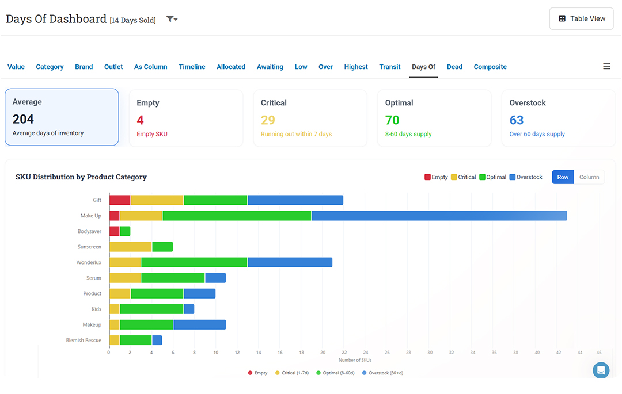This screenshot has height=394, width=622.
Task: Toggle Critical series in top legend
Action: [x=463, y=177]
